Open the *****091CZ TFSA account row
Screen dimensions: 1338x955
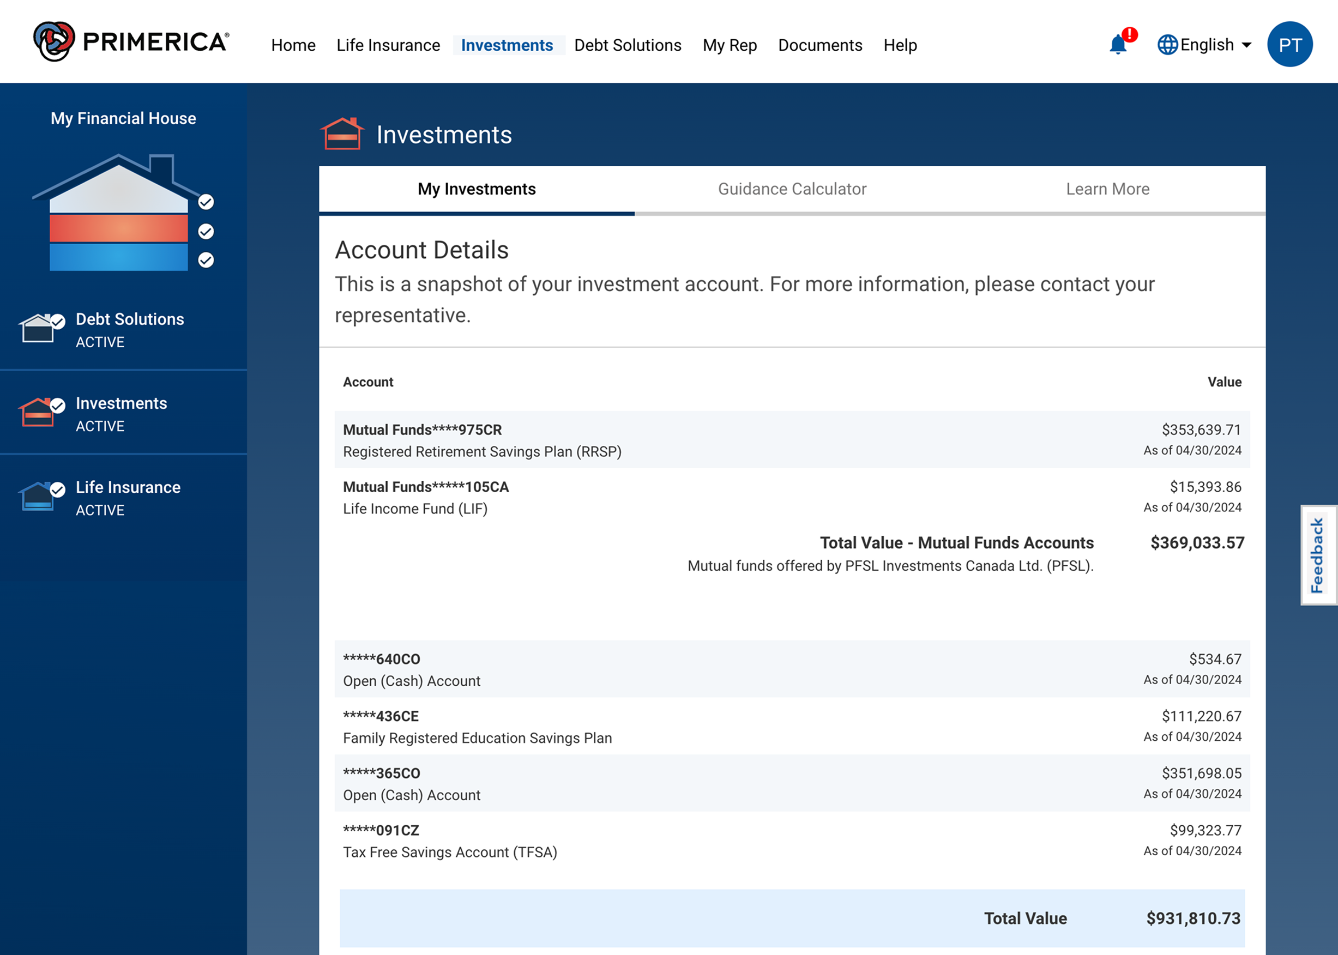click(x=792, y=841)
